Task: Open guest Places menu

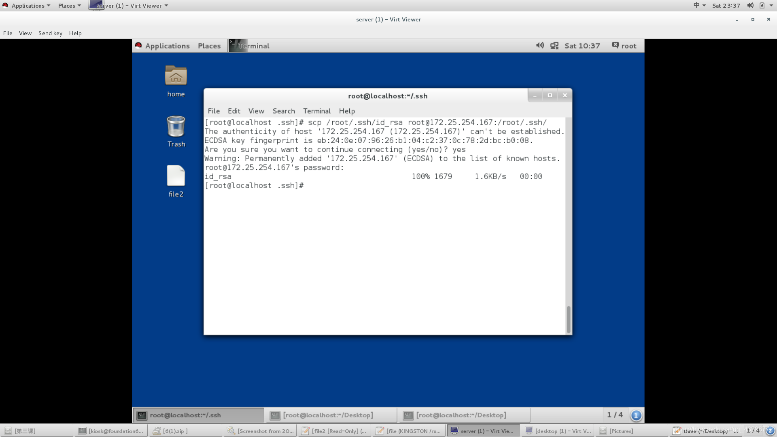Action: pos(209,46)
